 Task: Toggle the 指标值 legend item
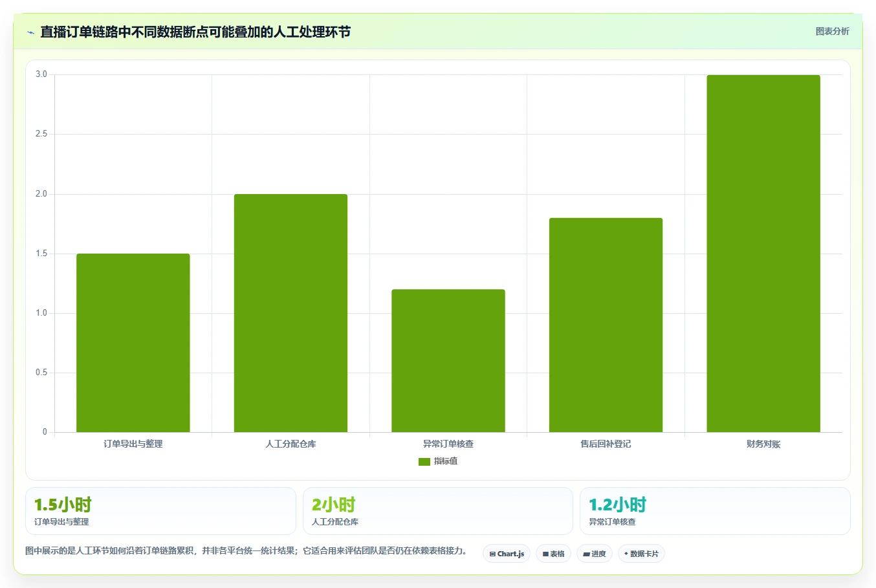[438, 461]
